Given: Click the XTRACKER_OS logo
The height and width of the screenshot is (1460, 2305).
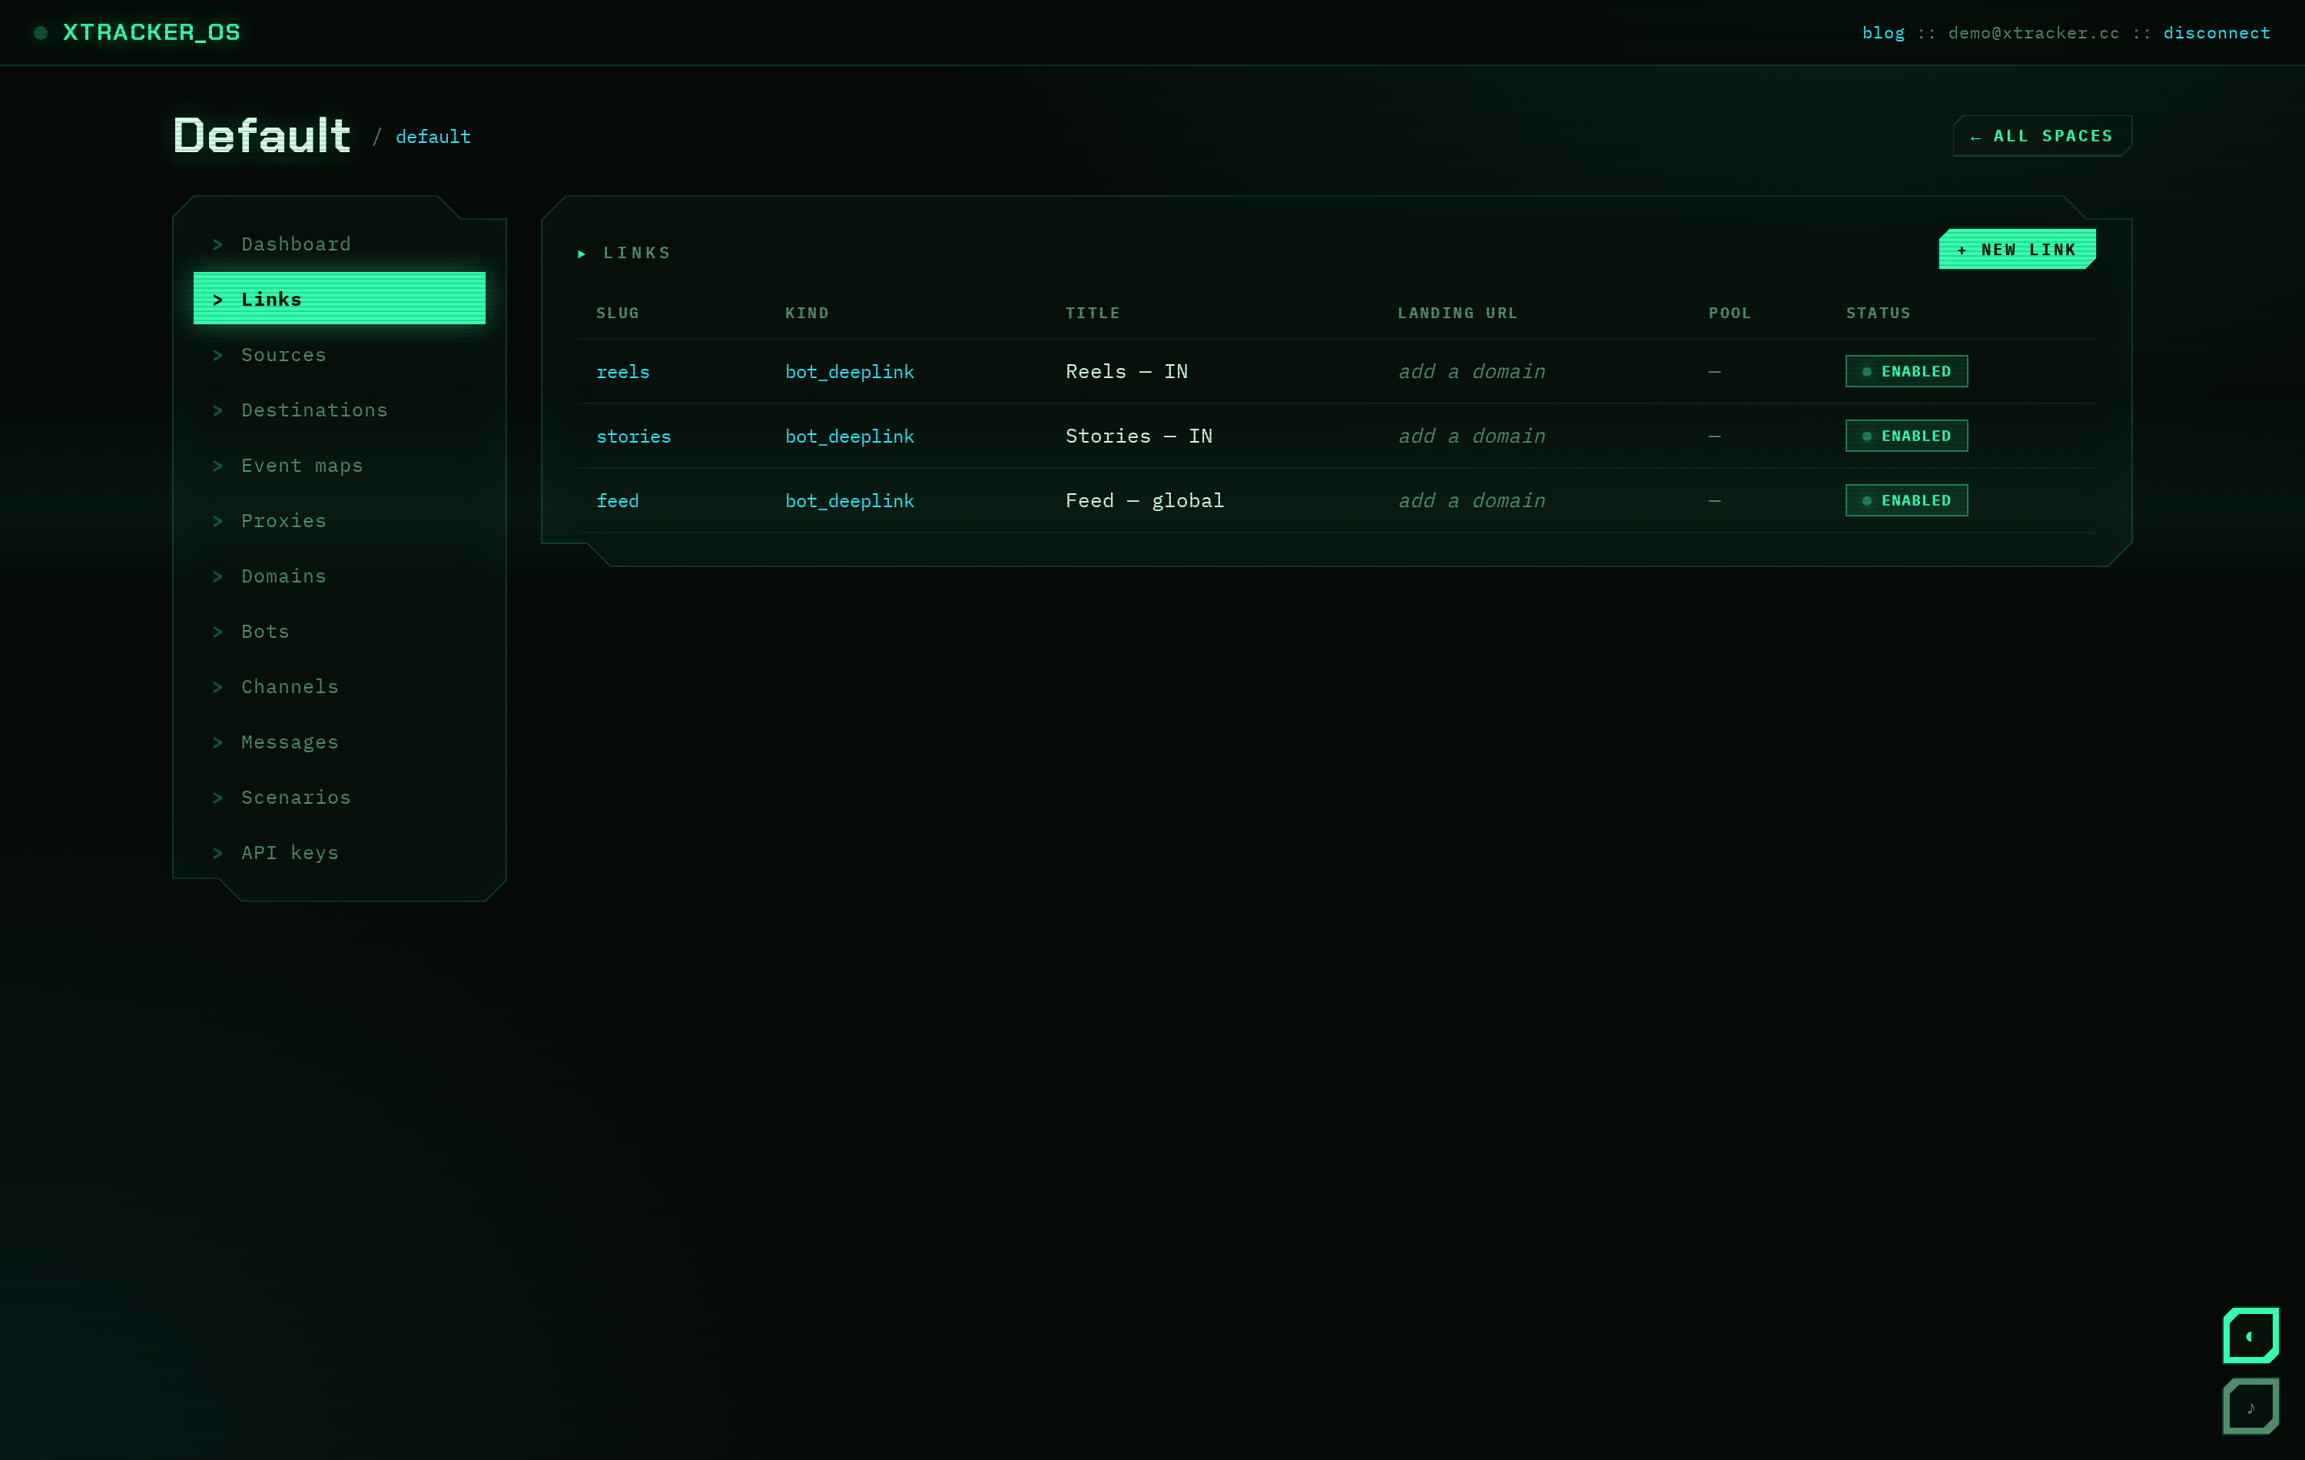Looking at the screenshot, I should [x=151, y=32].
